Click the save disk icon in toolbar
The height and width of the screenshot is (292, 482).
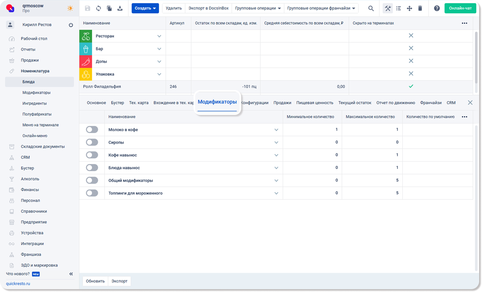coord(88,8)
